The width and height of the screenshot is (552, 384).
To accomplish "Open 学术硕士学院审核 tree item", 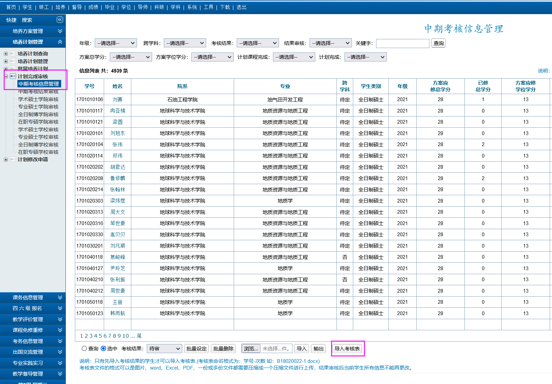I will pyautogui.click(x=38, y=99).
